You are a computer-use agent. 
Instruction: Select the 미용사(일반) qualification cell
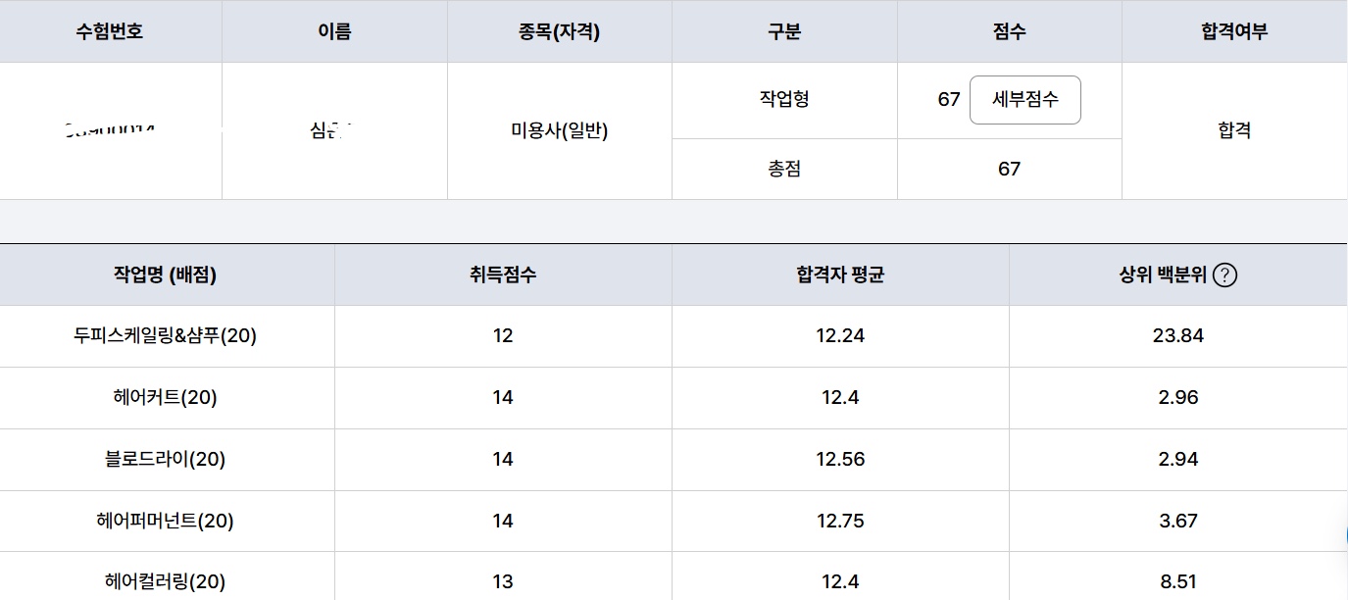point(559,130)
